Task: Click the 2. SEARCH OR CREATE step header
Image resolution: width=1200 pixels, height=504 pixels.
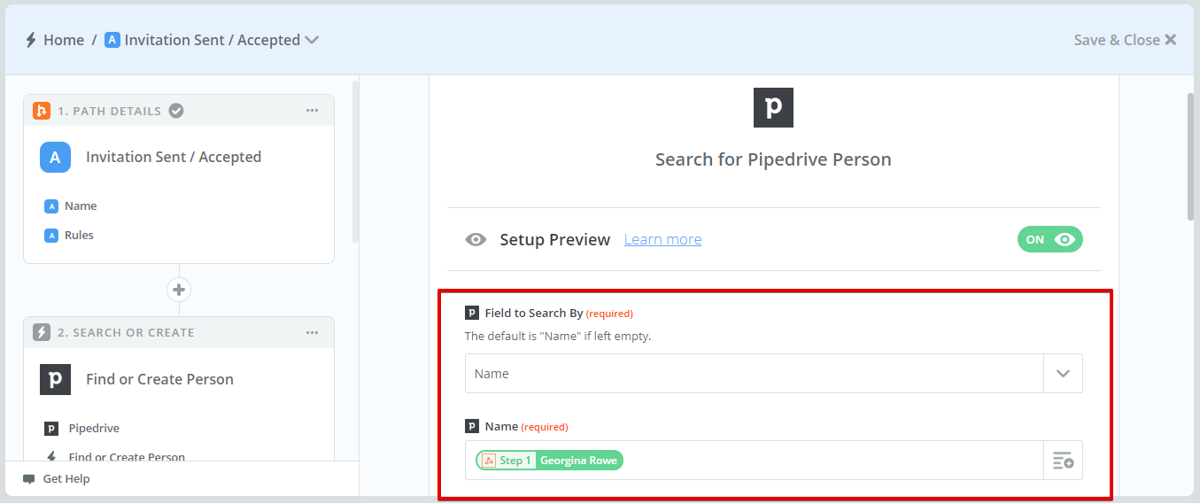Action: click(x=179, y=332)
